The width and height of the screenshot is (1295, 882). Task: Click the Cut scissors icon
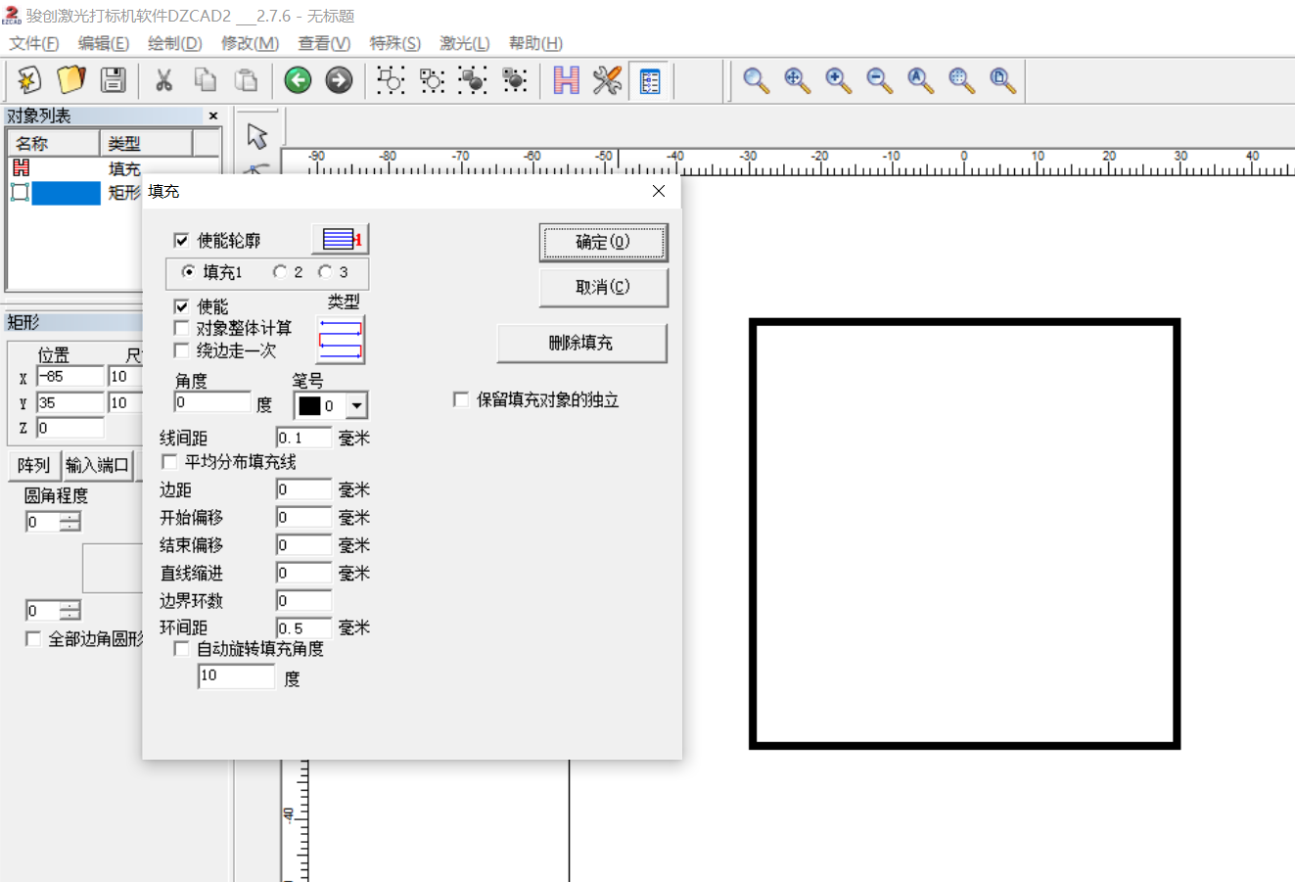163,79
